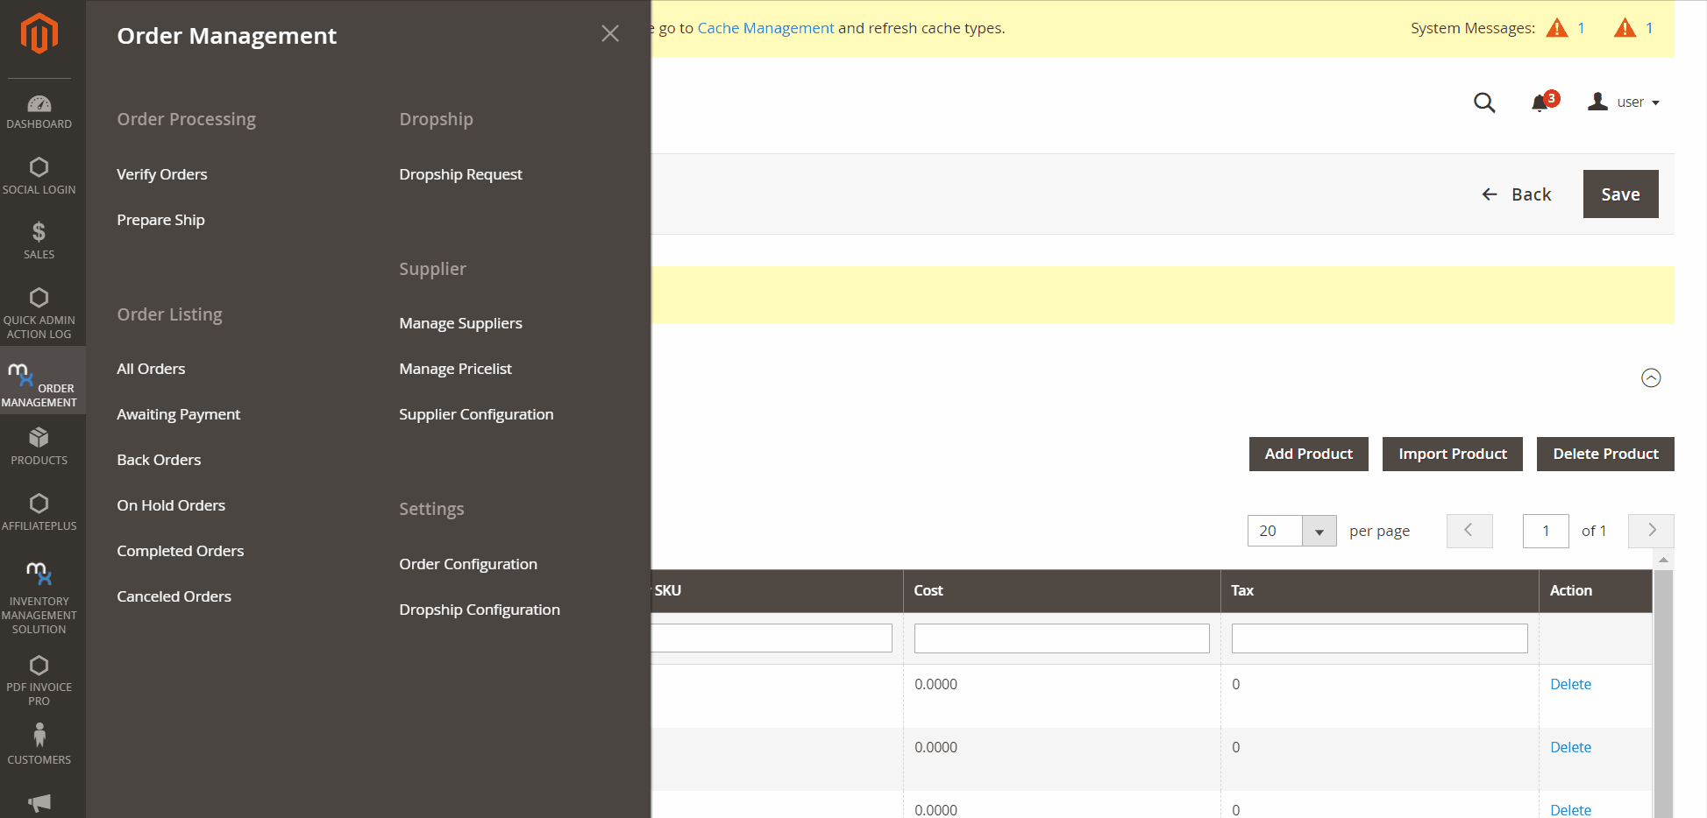Go to the next page arrow
1707x818 pixels.
(1651, 531)
